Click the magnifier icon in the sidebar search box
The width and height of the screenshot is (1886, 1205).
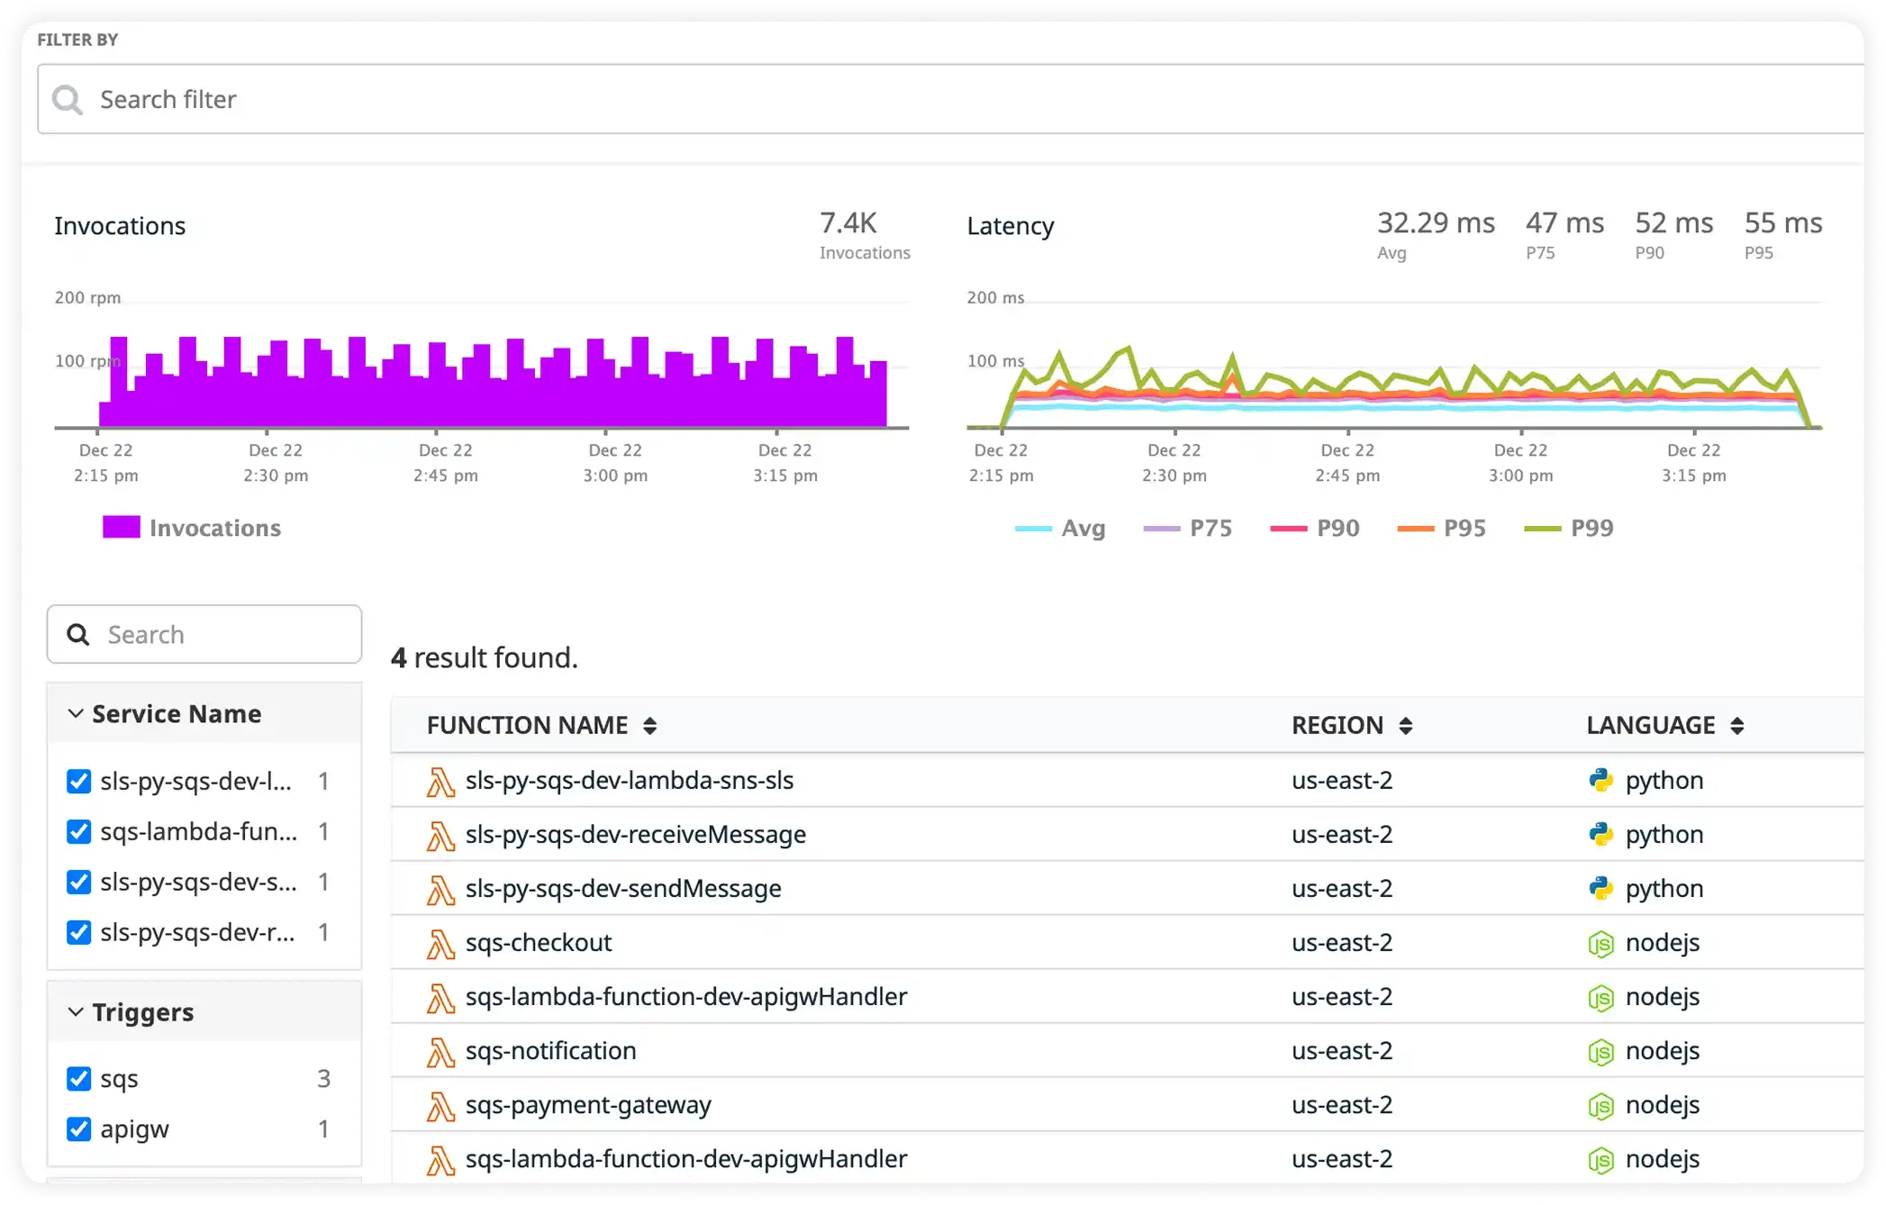pyautogui.click(x=78, y=634)
